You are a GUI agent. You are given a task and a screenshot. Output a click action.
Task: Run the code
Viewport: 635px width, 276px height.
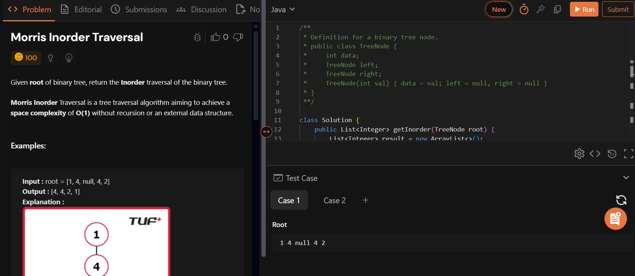point(584,9)
